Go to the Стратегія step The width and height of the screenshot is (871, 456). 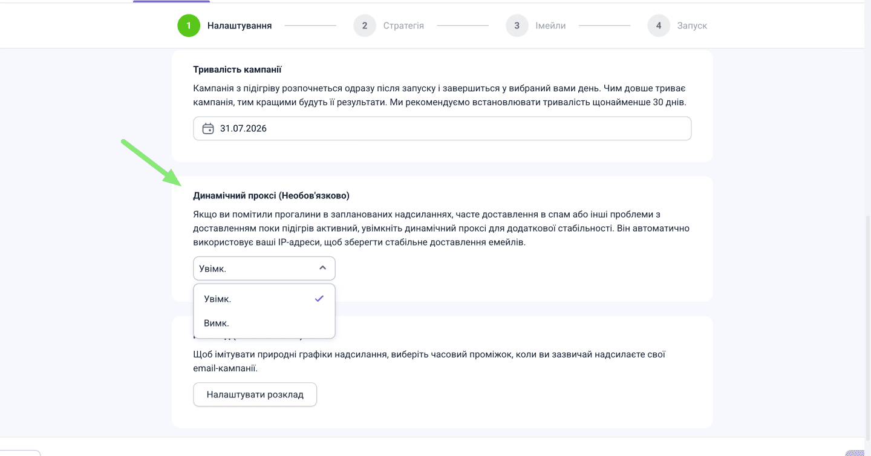[403, 26]
